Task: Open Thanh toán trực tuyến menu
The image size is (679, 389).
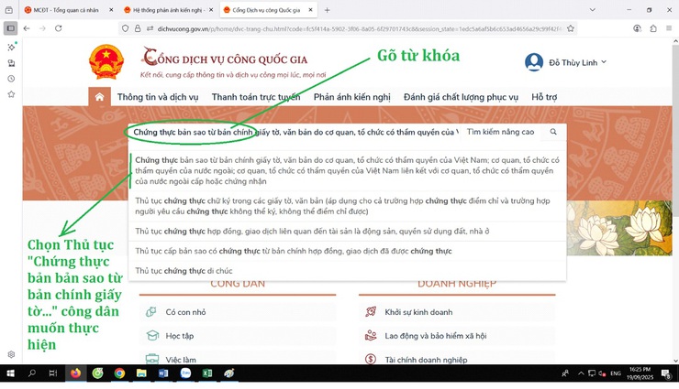Action: 256,97
